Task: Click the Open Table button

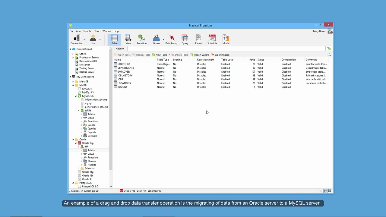Action: coord(122,55)
